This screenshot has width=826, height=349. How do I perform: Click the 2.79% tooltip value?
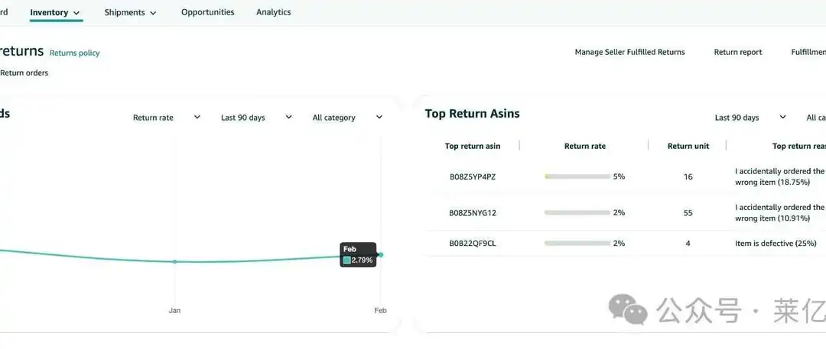(362, 260)
